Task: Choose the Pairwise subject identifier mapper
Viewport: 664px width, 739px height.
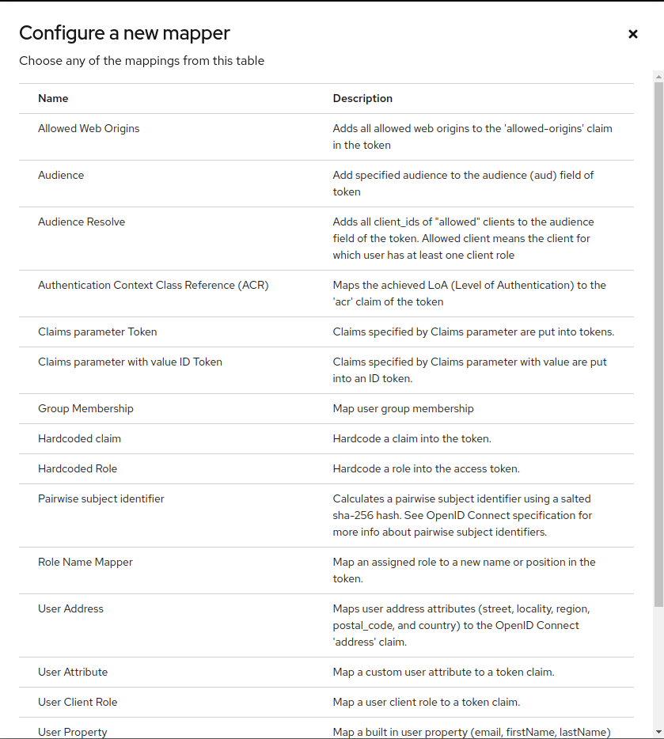Action: tap(101, 498)
